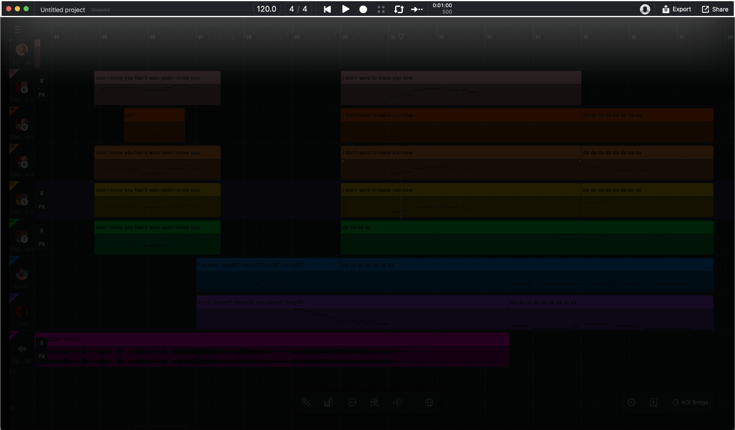Open the 4/4 time signature selector
This screenshot has width=735, height=430.
[298, 9]
